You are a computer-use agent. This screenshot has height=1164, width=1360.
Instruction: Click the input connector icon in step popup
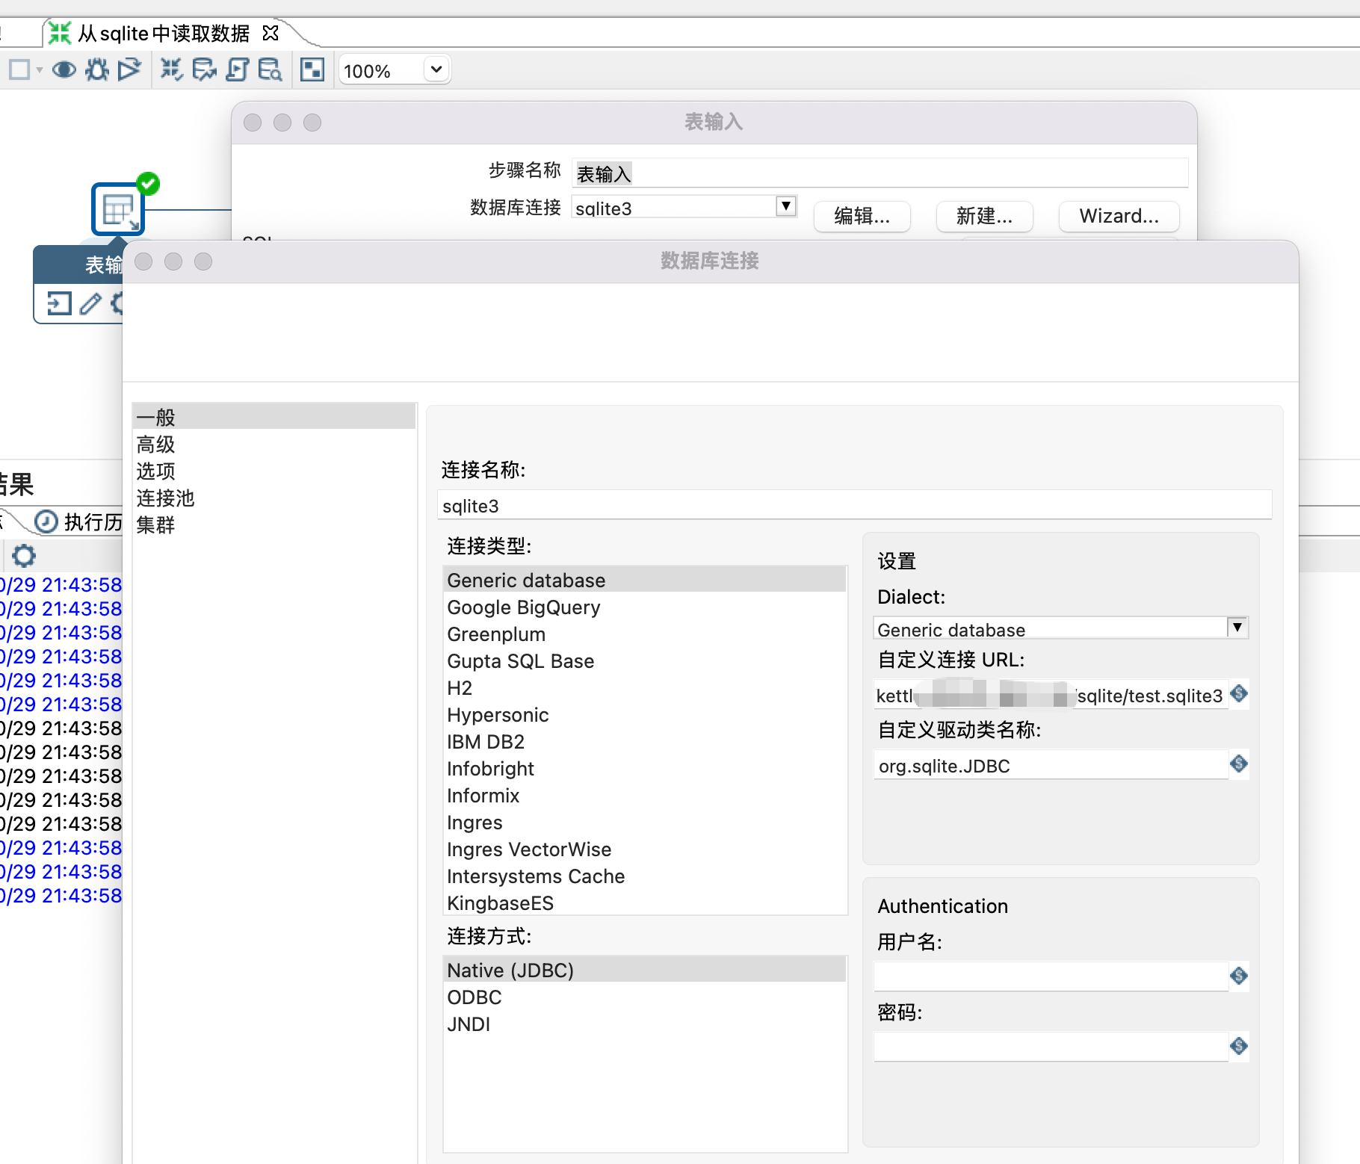coord(59,303)
